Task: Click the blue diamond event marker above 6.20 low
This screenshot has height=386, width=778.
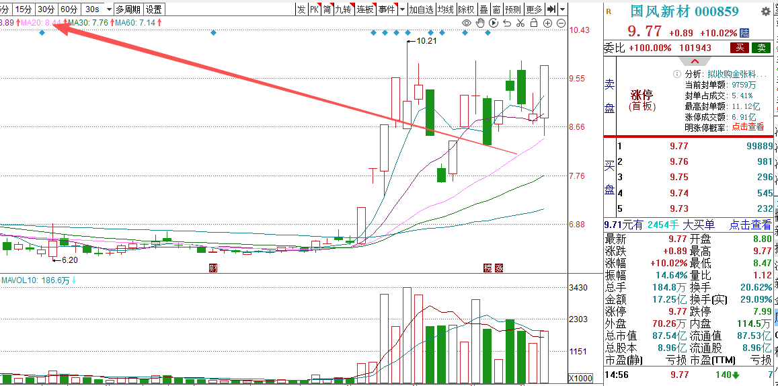Action: point(42,33)
